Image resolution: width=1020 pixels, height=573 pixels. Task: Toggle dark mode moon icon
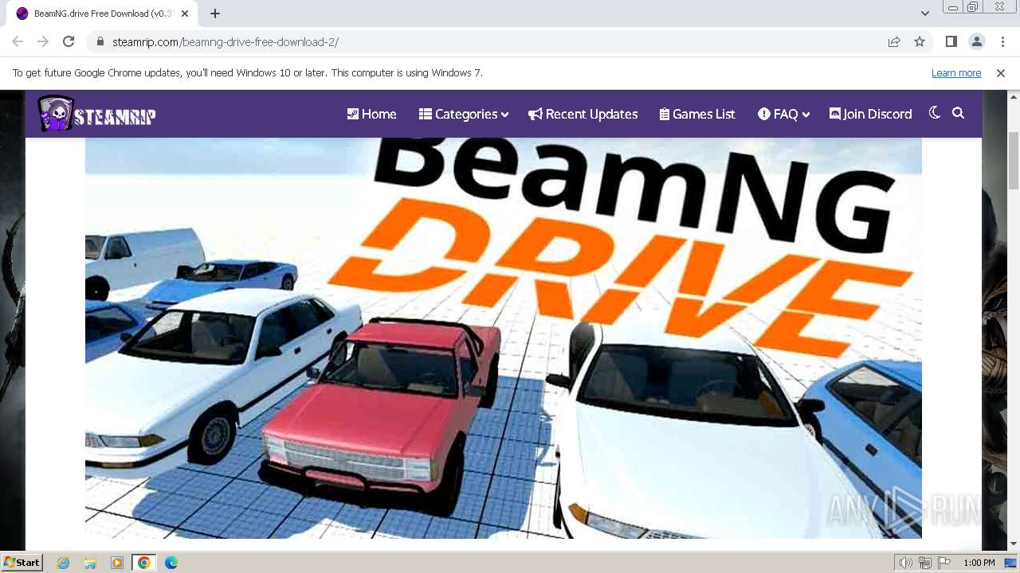click(935, 113)
